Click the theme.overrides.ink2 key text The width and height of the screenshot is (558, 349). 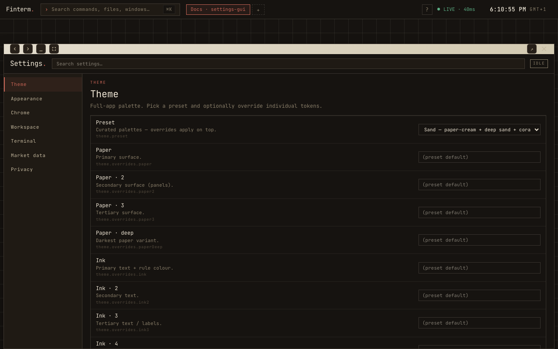coord(122,302)
